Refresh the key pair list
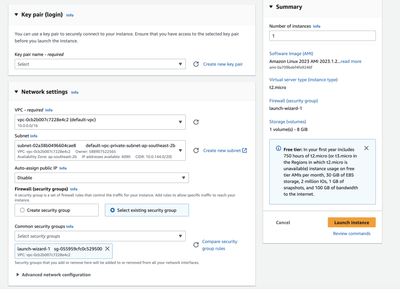Screen dimensions: 400x289 pos(196,64)
